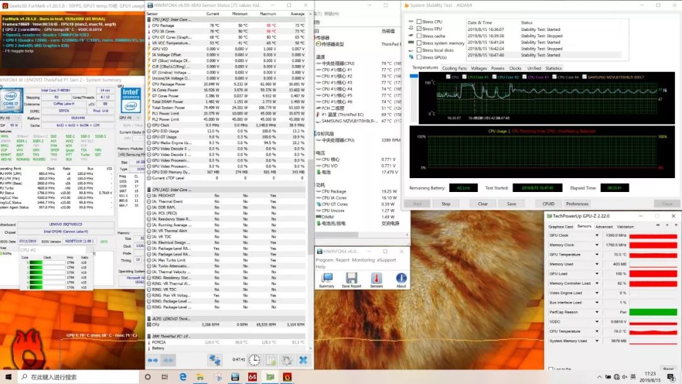
Task: Click the GPU-Z refresh icon
Action: (667, 225)
